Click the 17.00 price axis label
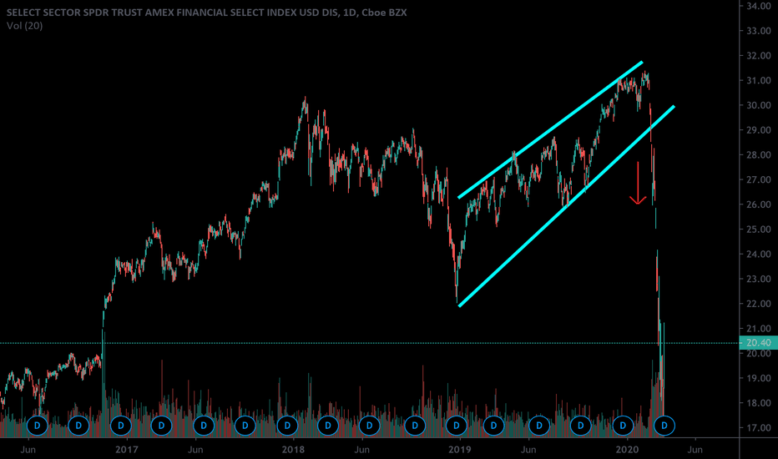Image resolution: width=778 pixels, height=459 pixels. click(x=759, y=428)
